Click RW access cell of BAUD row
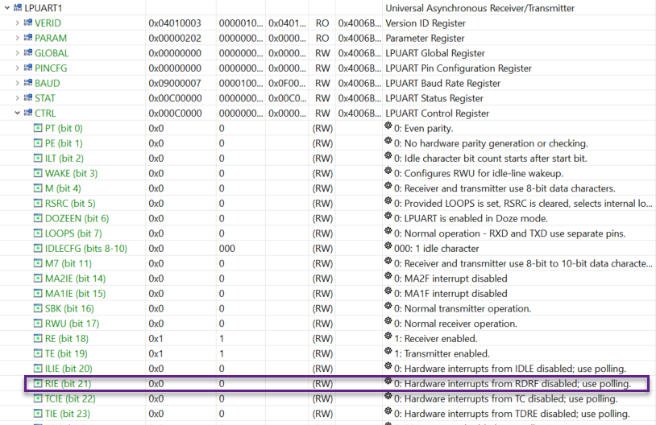This screenshot has height=425, width=656. [322, 83]
